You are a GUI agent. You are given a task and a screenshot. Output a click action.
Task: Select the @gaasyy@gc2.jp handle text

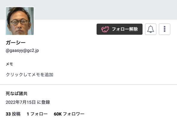(x=22, y=51)
